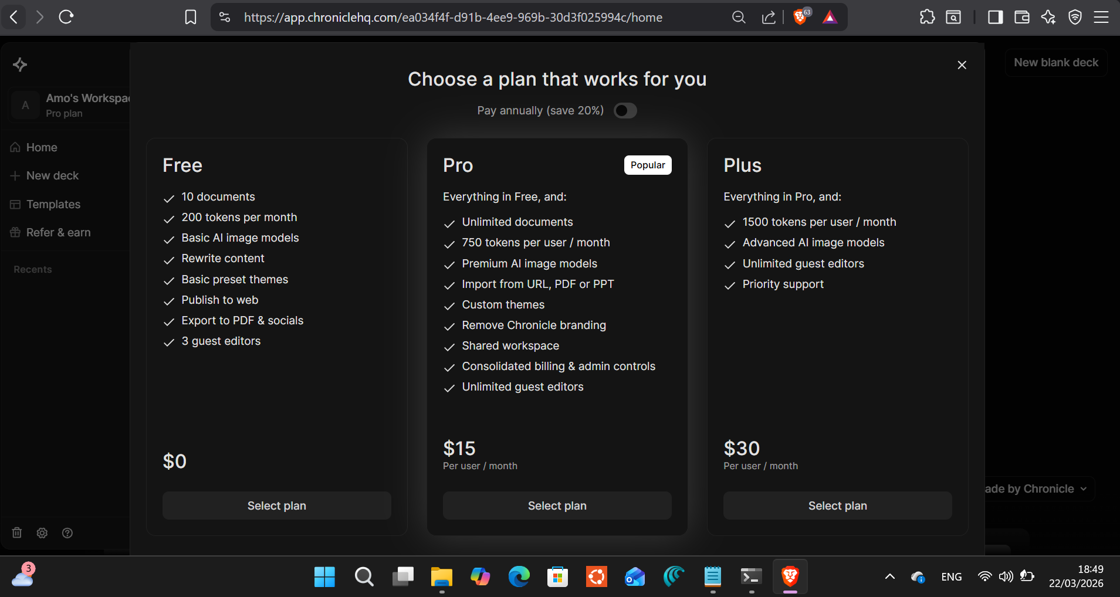Open the trash icon in sidebar

coord(17,532)
